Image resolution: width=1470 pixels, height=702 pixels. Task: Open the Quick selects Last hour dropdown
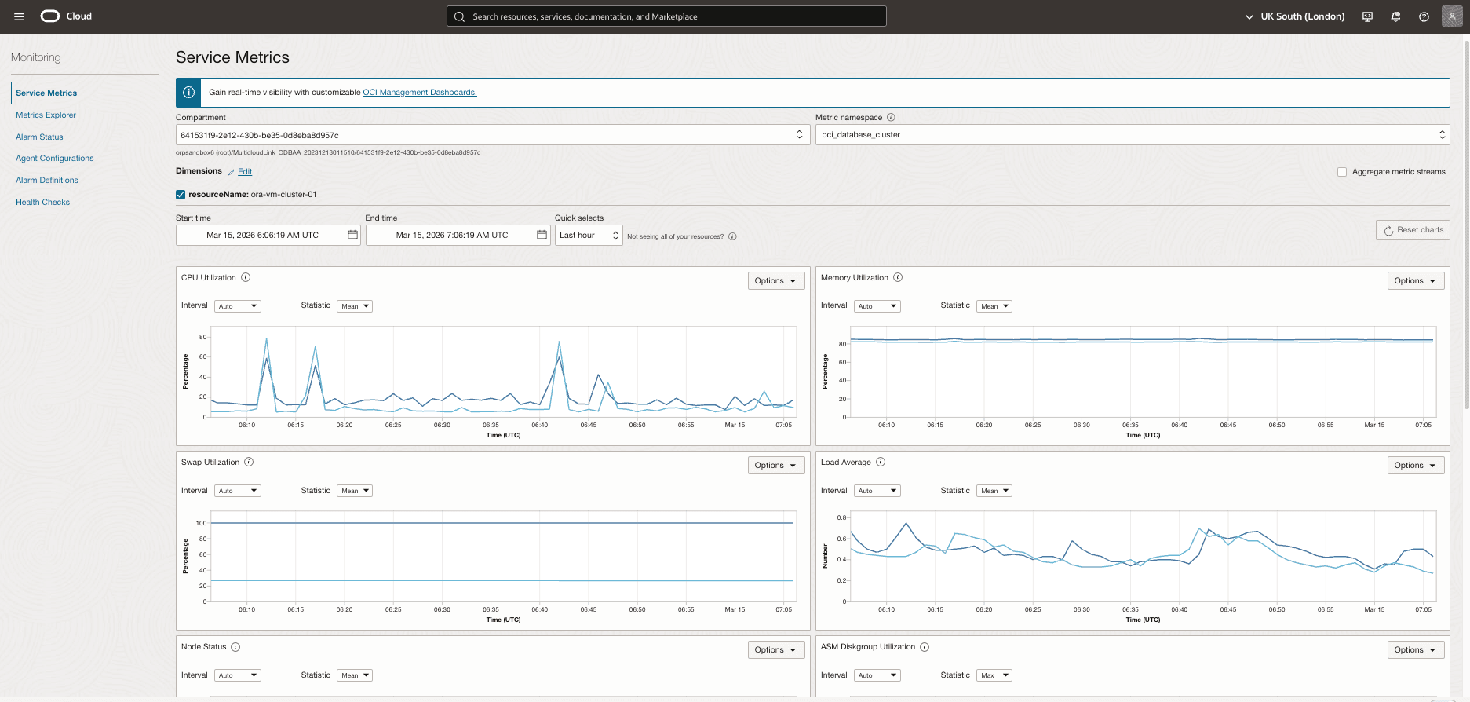(x=589, y=235)
